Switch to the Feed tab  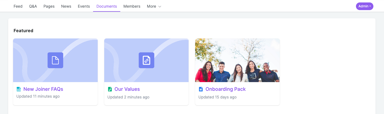coord(18,6)
